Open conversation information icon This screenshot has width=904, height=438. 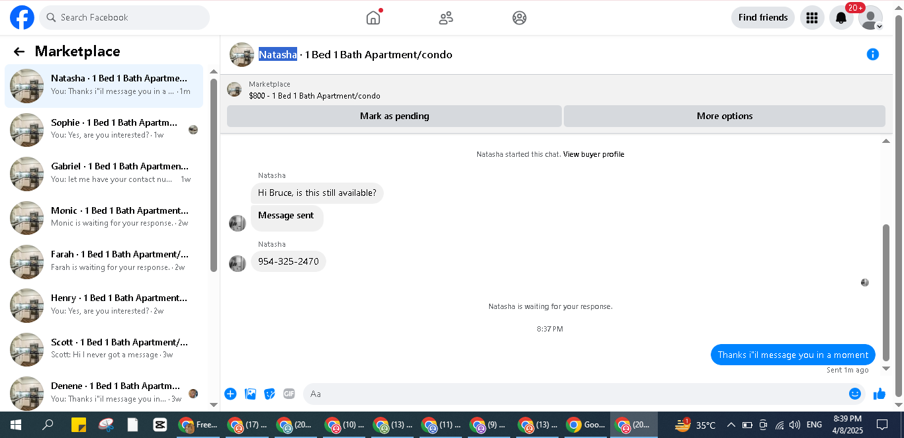point(873,54)
